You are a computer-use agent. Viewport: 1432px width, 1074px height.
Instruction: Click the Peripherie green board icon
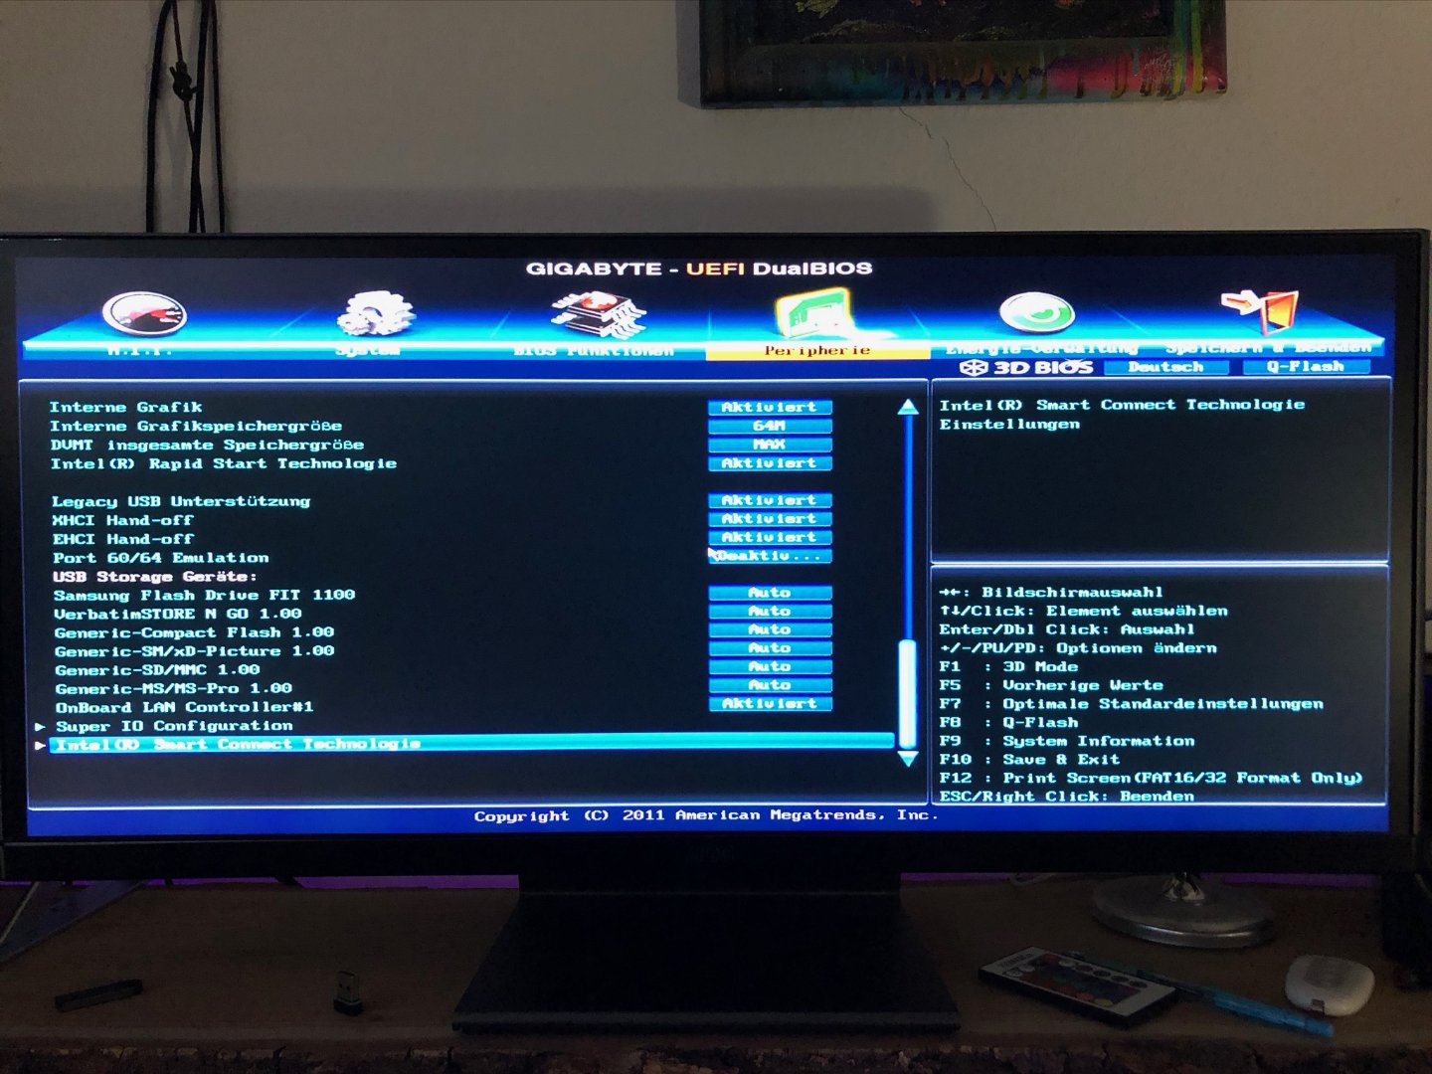(815, 314)
